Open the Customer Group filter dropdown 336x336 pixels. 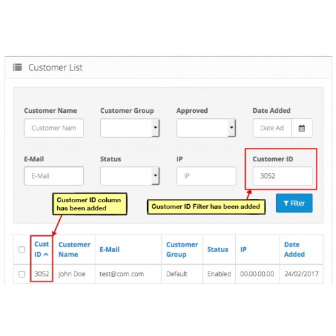[130, 128]
